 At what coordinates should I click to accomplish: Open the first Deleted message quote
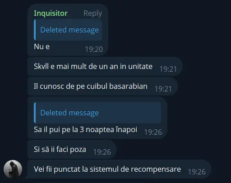pos(68,30)
